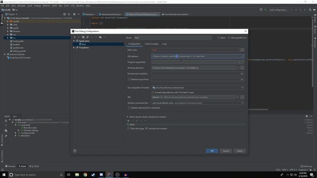Viewport: 317px width, 178px height.
Task: Click the Apply button
Action: 240,151
